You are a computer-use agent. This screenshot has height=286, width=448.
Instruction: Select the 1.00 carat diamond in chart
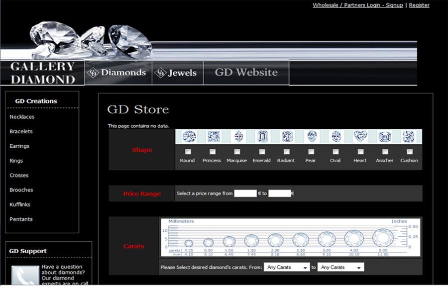(229, 241)
